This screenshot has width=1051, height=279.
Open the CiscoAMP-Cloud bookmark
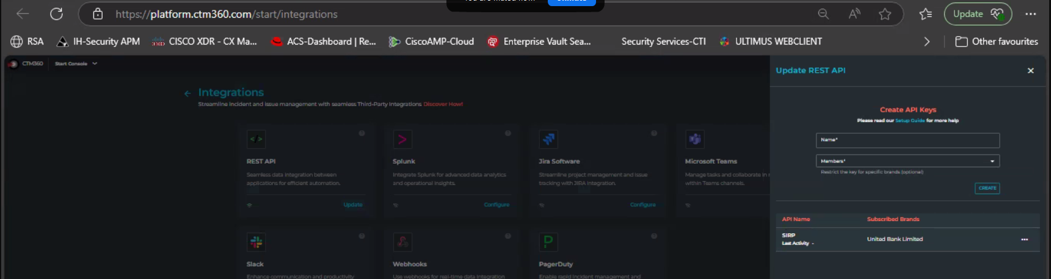click(x=431, y=42)
